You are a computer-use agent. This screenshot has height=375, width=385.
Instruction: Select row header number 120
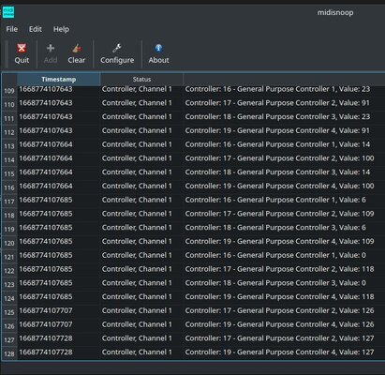[9, 243]
